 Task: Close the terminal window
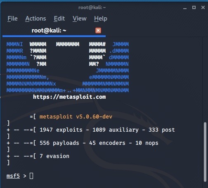[x=203, y=7]
